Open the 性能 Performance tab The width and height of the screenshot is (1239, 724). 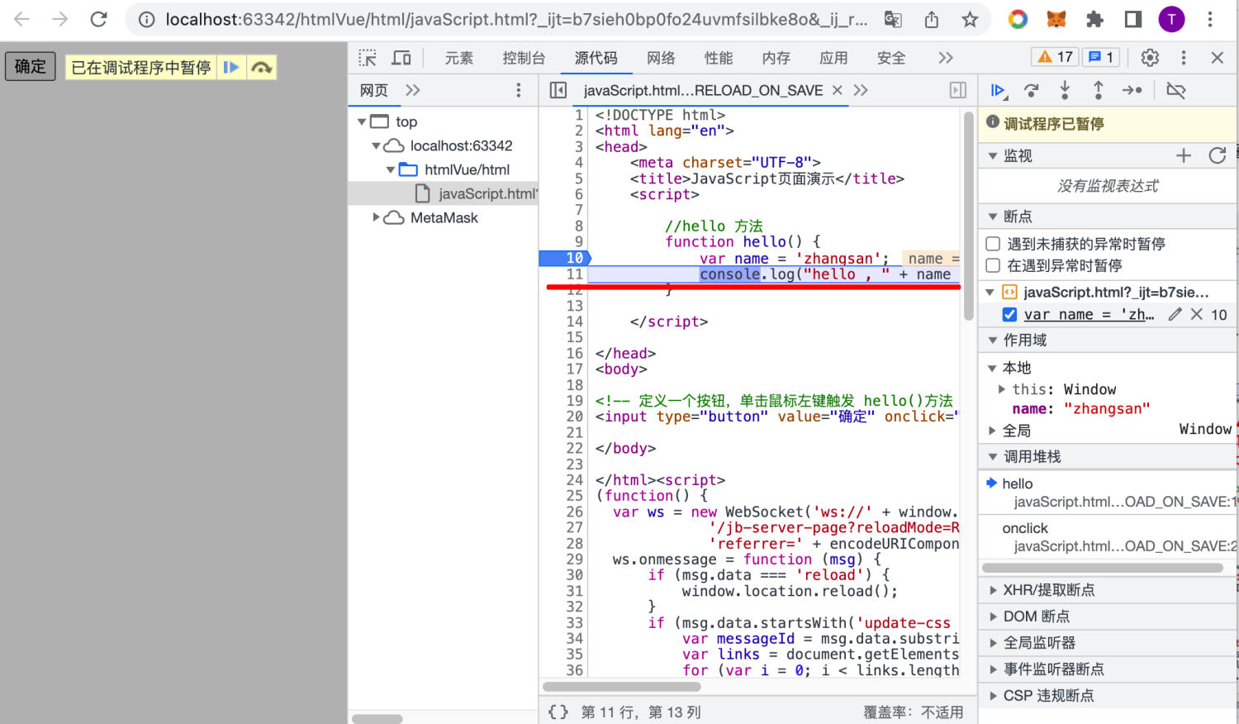[719, 58]
